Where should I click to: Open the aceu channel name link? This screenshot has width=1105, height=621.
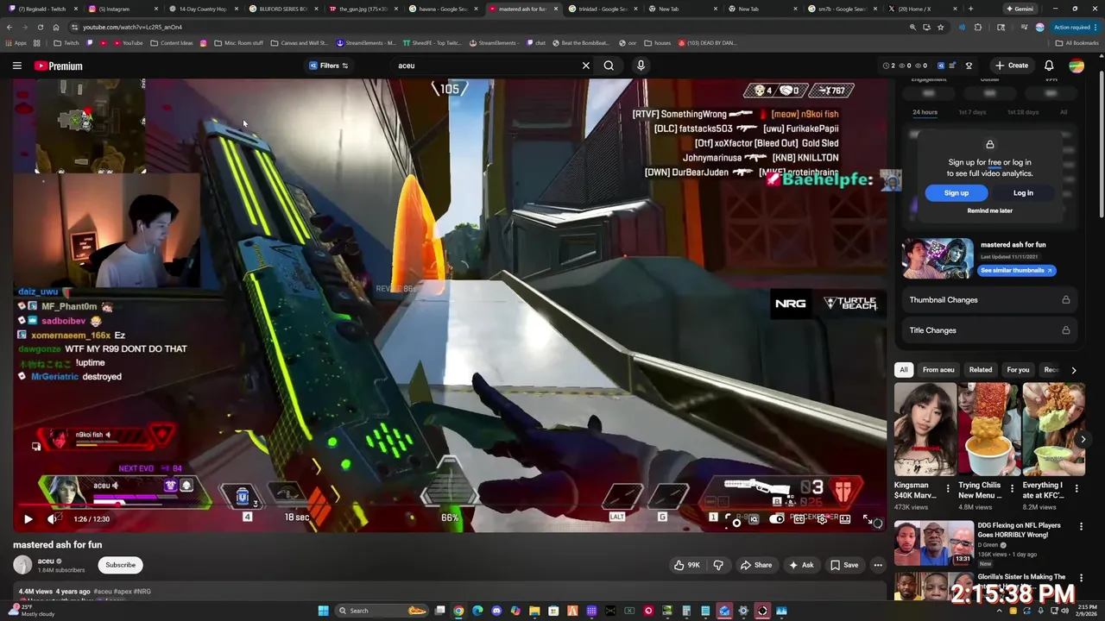[x=45, y=561]
